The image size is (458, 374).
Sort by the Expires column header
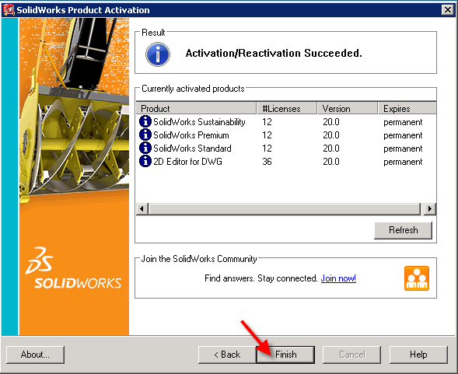click(407, 108)
